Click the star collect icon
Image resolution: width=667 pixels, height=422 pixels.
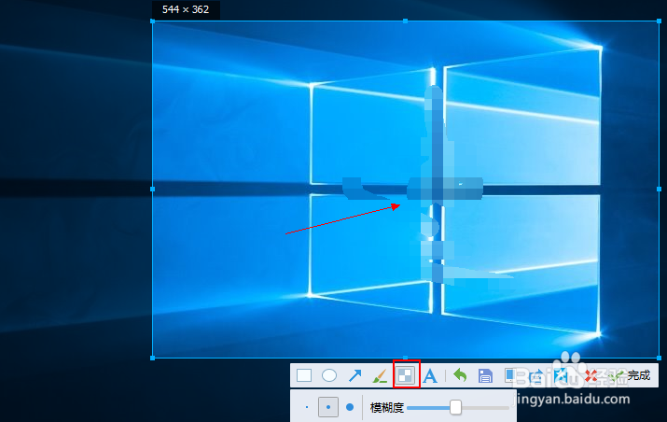(561, 375)
